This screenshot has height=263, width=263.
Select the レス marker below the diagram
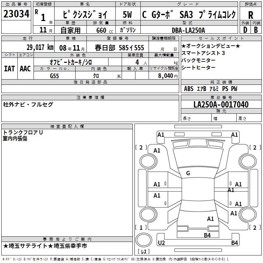click(143, 252)
